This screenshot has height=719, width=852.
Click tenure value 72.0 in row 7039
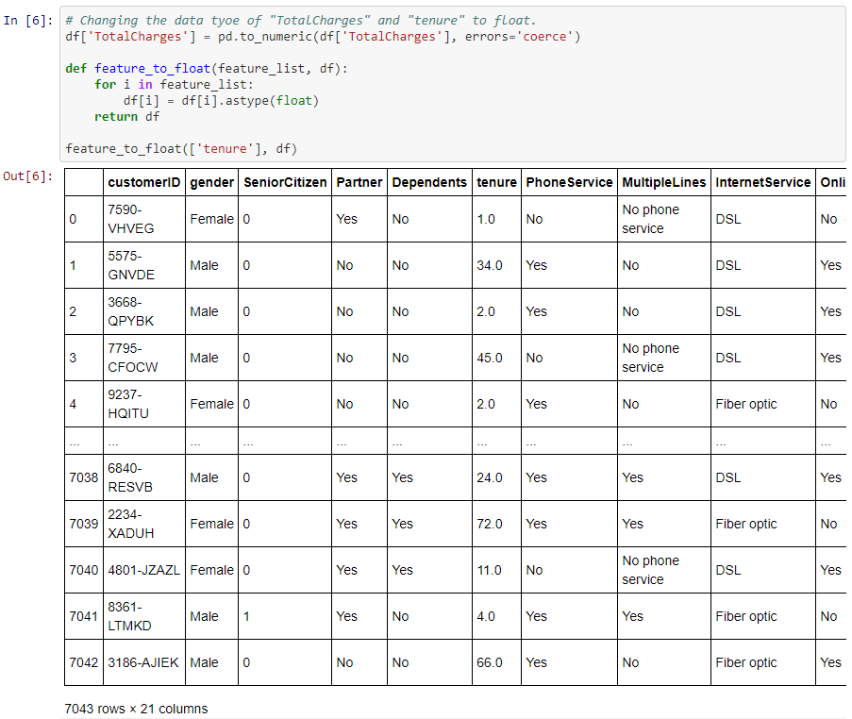[490, 524]
